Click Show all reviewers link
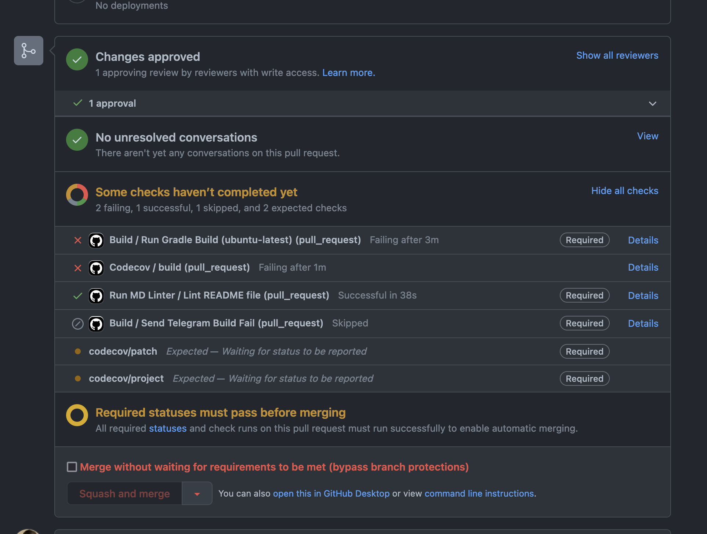 [x=617, y=55]
